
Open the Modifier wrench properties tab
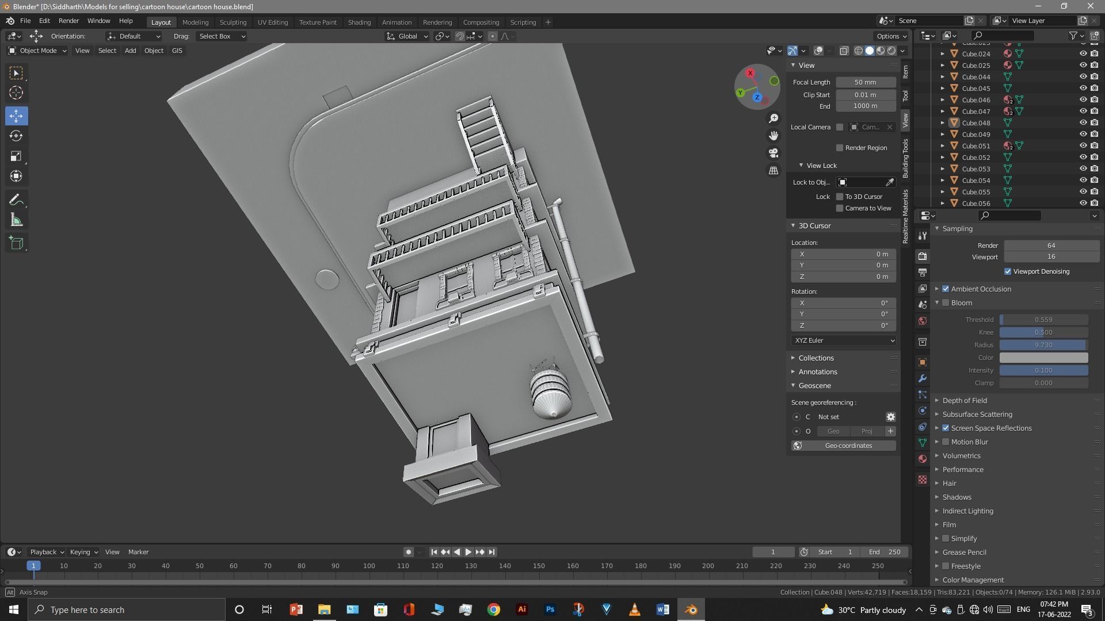tap(923, 379)
